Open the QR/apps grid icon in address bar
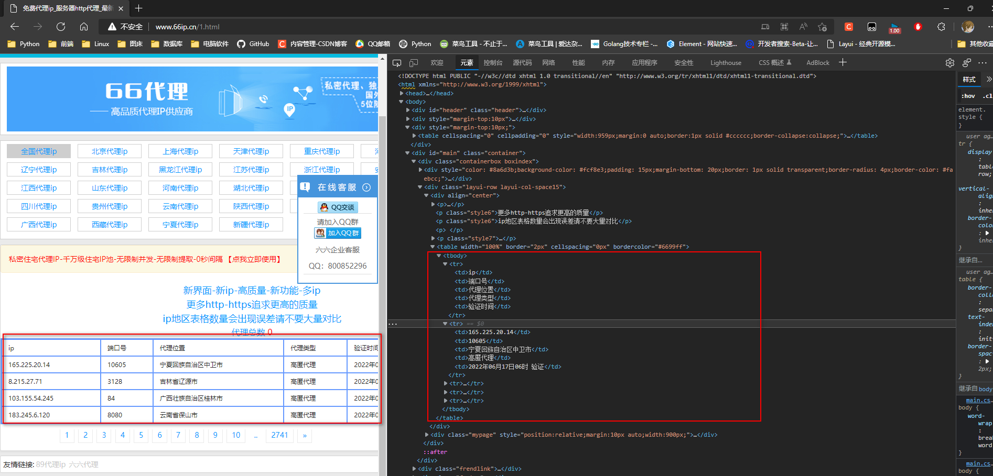Image resolution: width=993 pixels, height=476 pixels. pyautogui.click(x=784, y=27)
